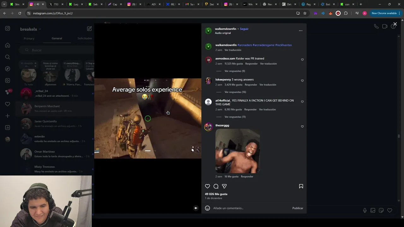The width and height of the screenshot is (404, 227).
Task: Click the Create plus icon in sidebar
Action: [8, 116]
